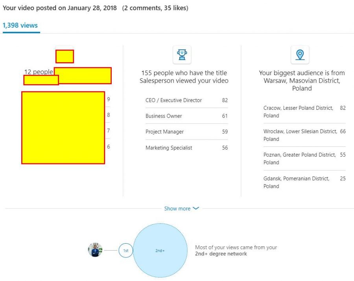
Task: Select the 1,398 views tab
Action: pyautogui.click(x=20, y=26)
